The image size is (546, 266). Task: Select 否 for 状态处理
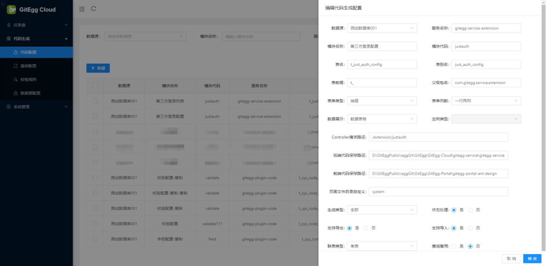[x=470, y=210]
